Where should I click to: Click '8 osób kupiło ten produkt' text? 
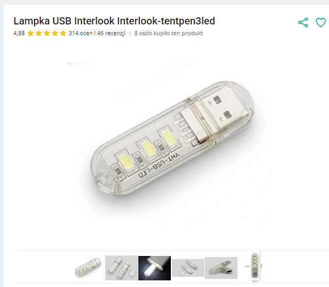[169, 34]
